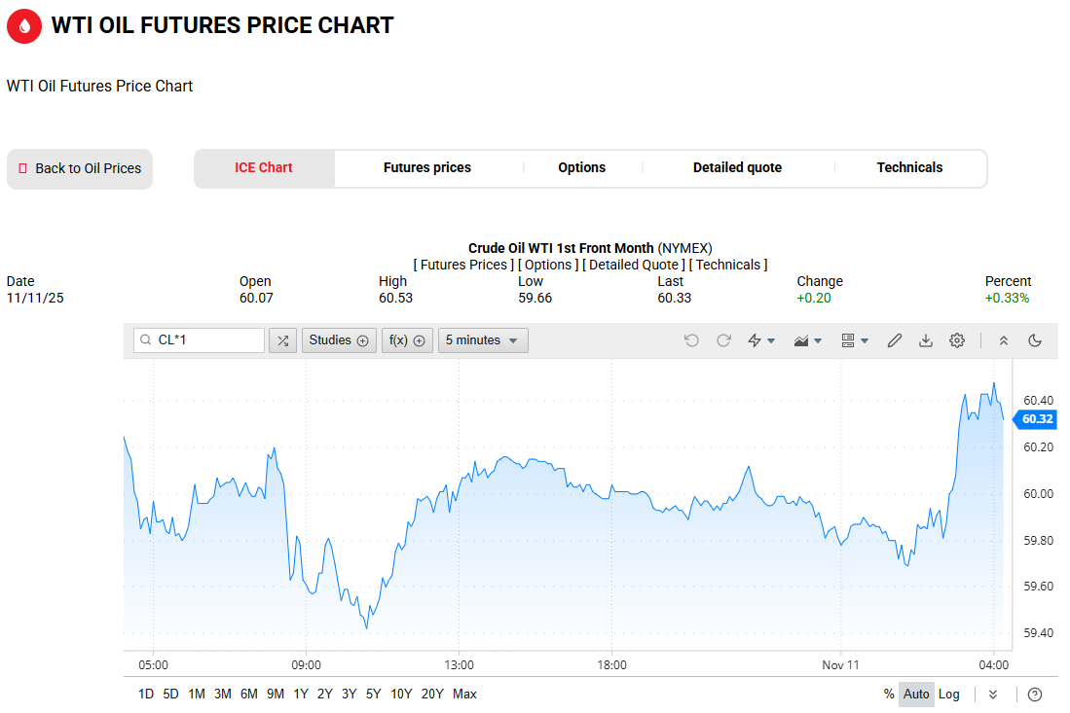Open the Technicals tab
This screenshot has height=713, width=1070.
pos(909,168)
